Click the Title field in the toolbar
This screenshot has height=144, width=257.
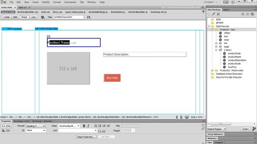click(68, 17)
